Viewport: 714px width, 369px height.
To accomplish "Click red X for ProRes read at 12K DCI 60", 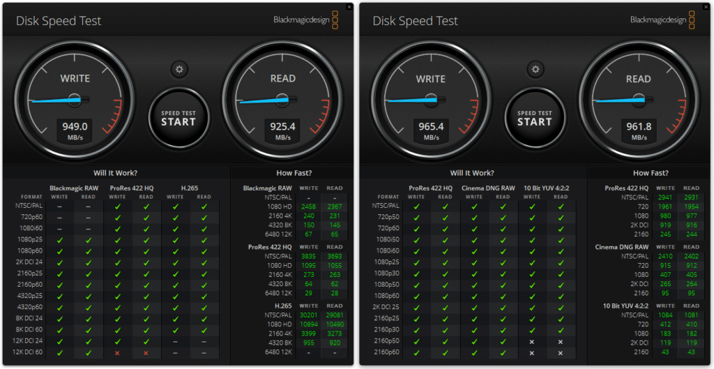I will coord(146,352).
